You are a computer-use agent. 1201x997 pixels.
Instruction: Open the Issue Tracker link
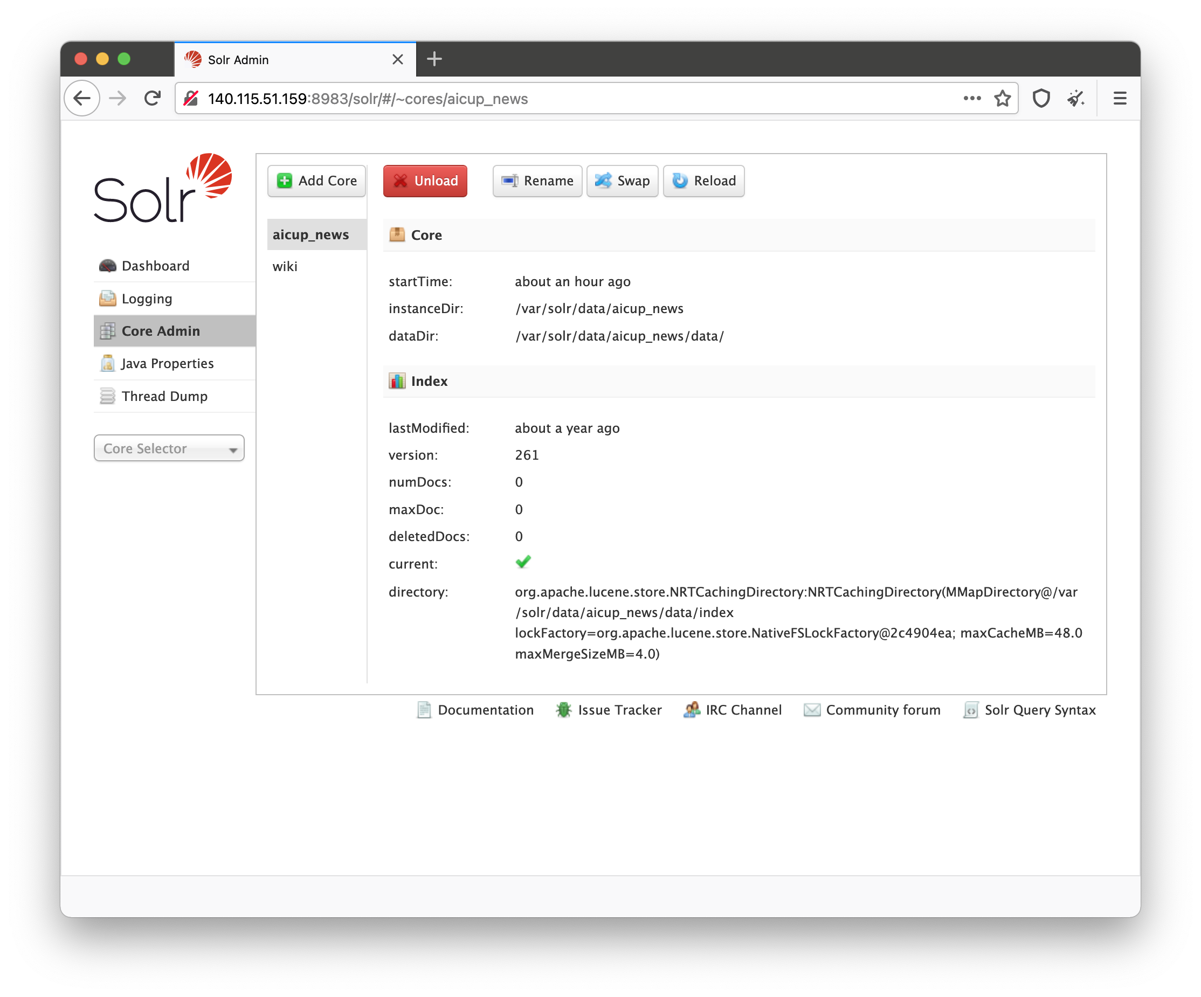(x=609, y=710)
